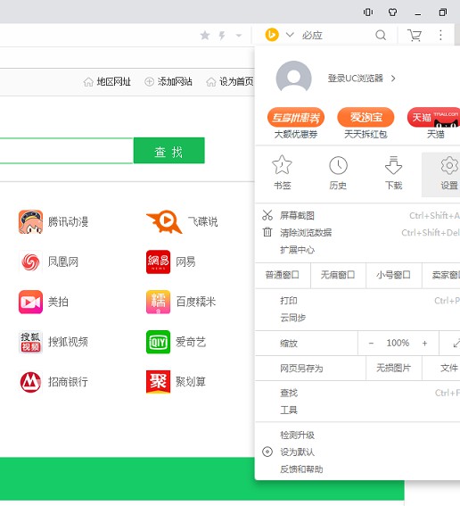The width and height of the screenshot is (460, 506).
Task: Open 爱奇艺 site icon
Action: [x=158, y=342]
